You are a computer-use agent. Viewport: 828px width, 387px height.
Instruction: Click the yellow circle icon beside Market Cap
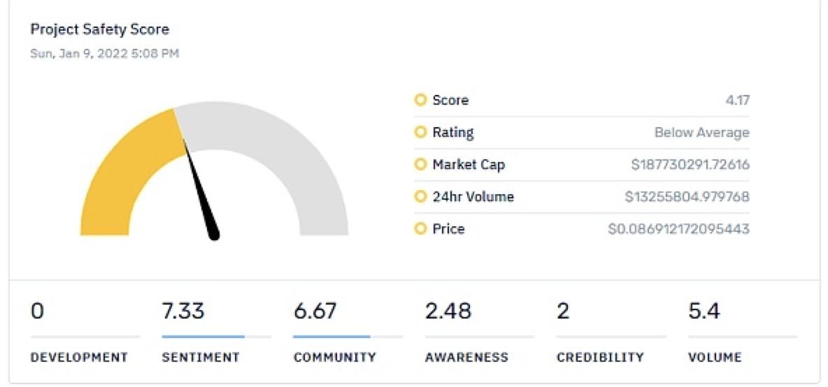click(420, 164)
